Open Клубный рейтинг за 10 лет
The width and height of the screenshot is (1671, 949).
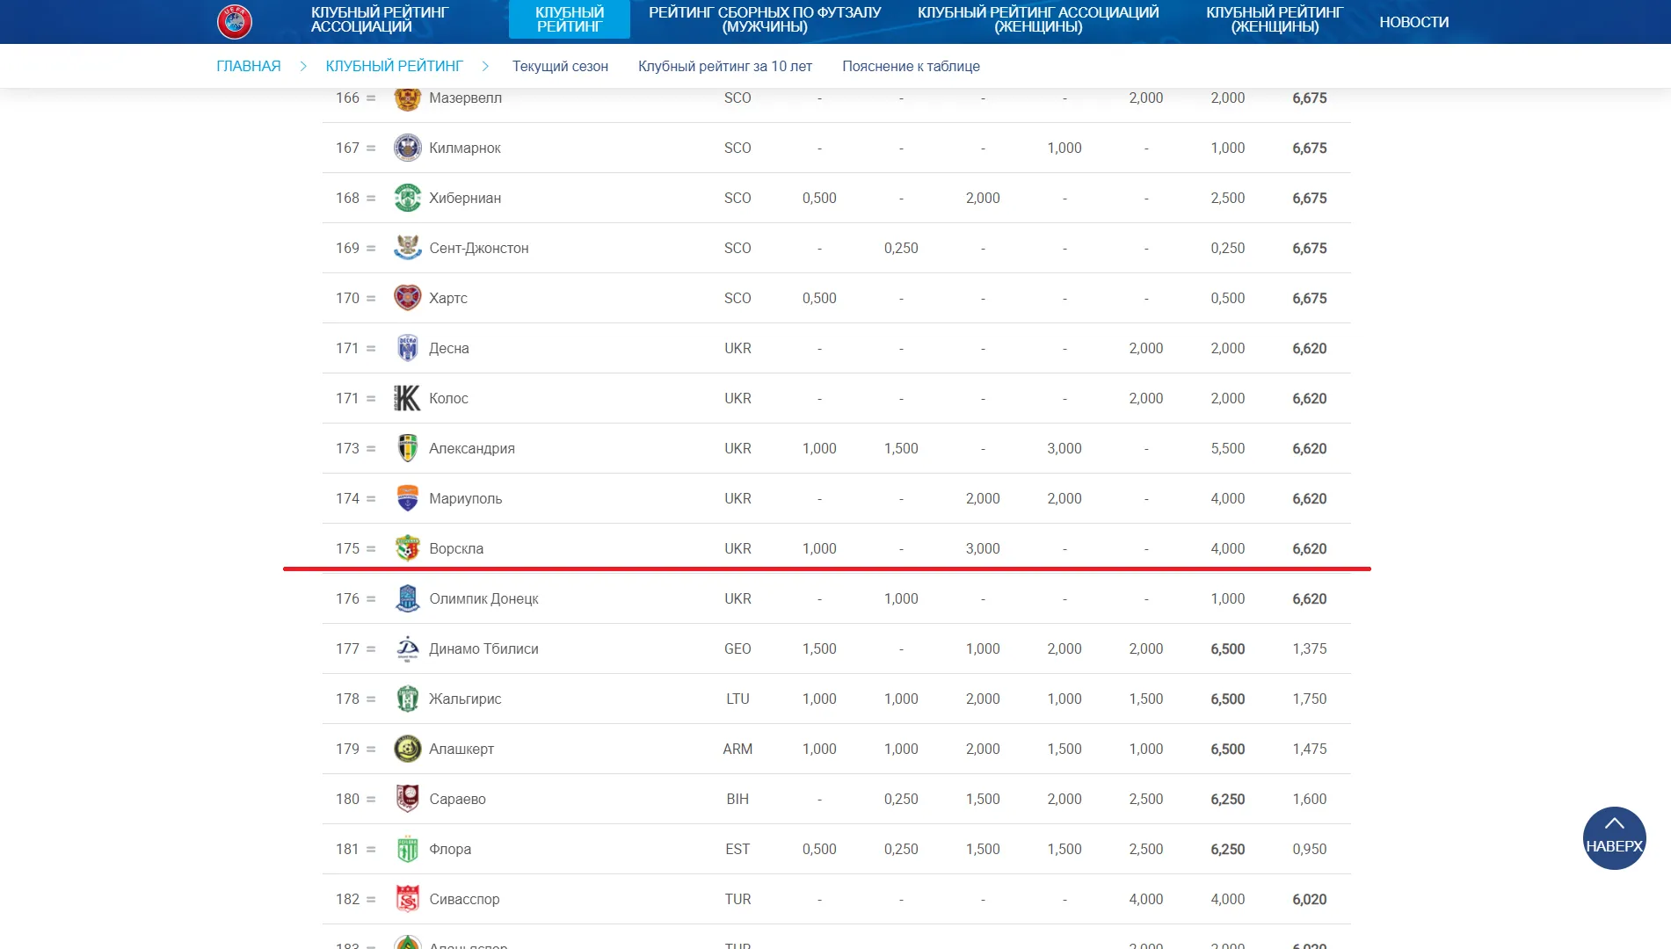[724, 66]
